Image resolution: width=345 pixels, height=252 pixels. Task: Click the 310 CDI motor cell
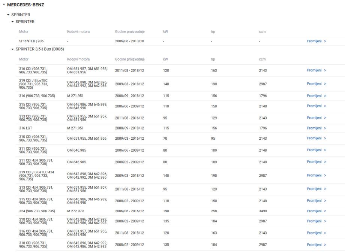pyautogui.click(x=33, y=139)
